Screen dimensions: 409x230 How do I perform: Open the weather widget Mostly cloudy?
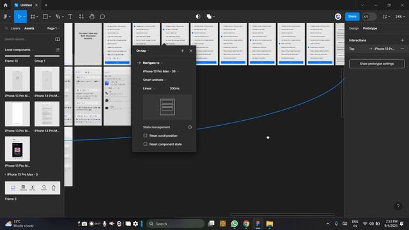tap(20, 224)
